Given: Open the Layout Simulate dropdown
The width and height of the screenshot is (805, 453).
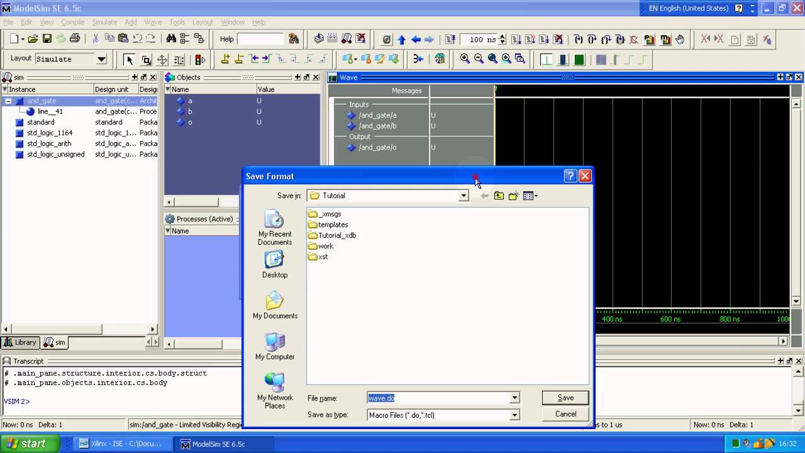Looking at the screenshot, I should [x=101, y=59].
